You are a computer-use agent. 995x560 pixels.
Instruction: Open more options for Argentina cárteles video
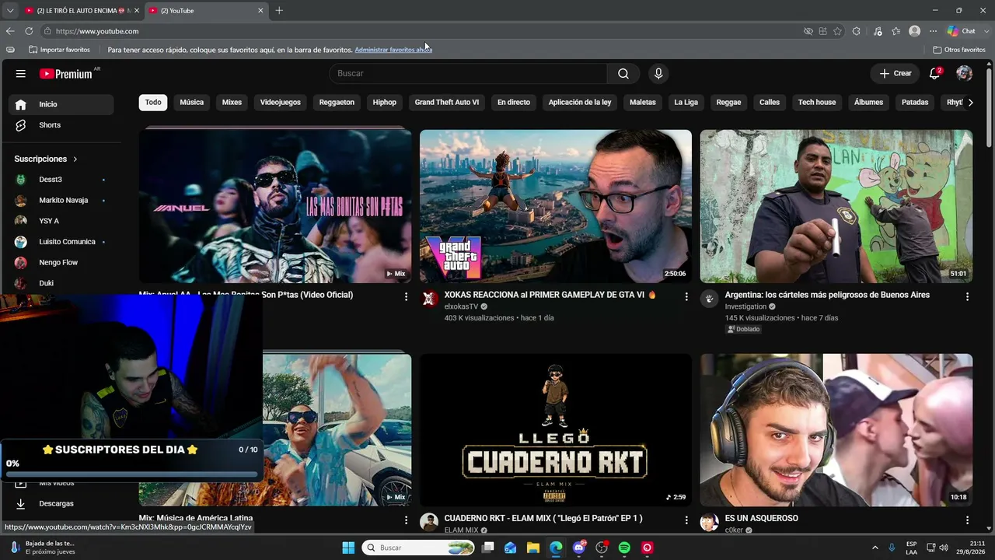(967, 296)
